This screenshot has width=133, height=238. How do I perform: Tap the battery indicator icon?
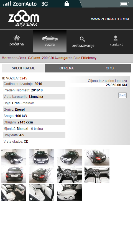(x=125, y=4)
